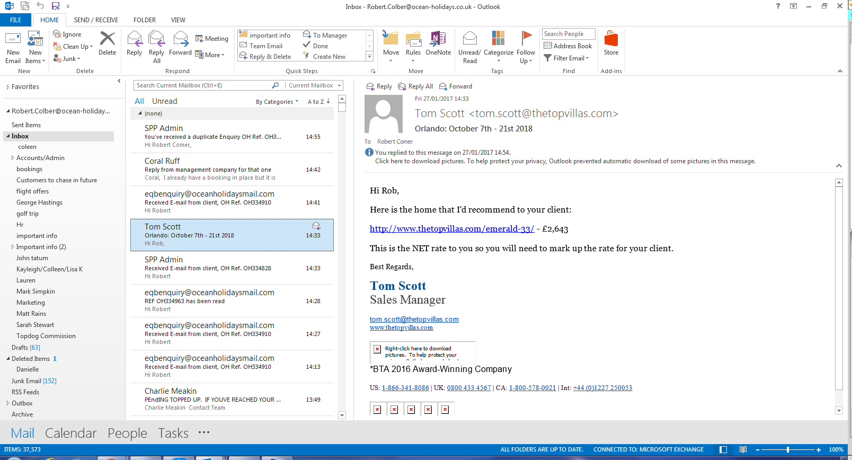Open the Office Store add-ins
The width and height of the screenshot is (852, 460).
coord(611,43)
